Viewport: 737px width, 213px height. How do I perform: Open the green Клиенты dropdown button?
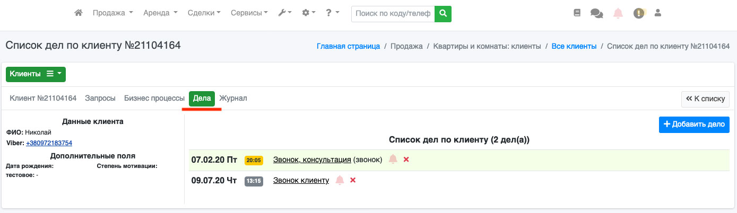point(36,74)
